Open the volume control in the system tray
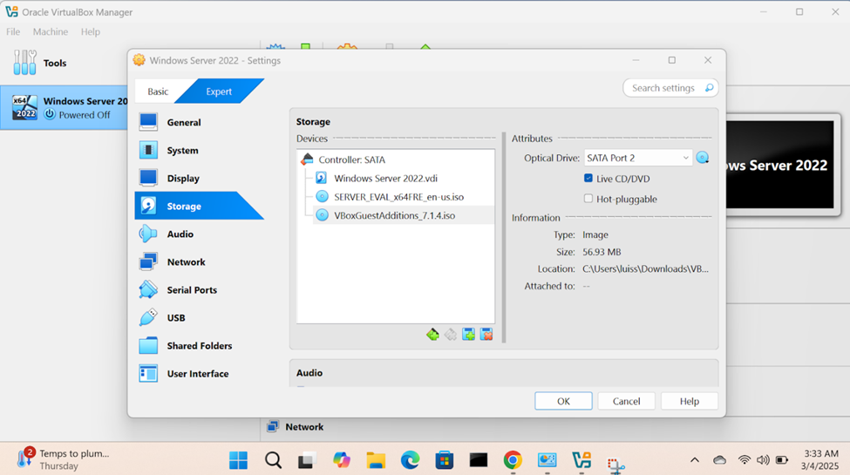Viewport: 850px width, 475px height. click(x=763, y=460)
